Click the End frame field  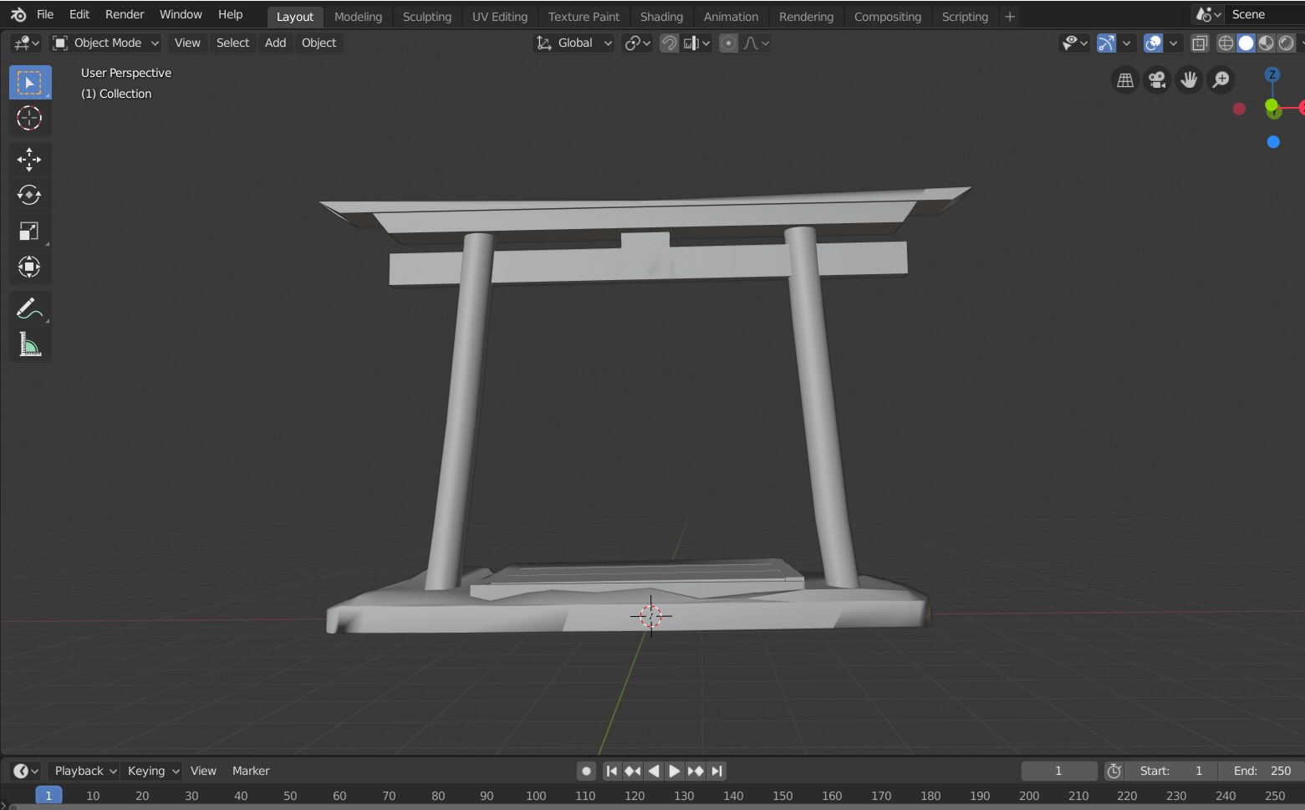[1261, 771]
